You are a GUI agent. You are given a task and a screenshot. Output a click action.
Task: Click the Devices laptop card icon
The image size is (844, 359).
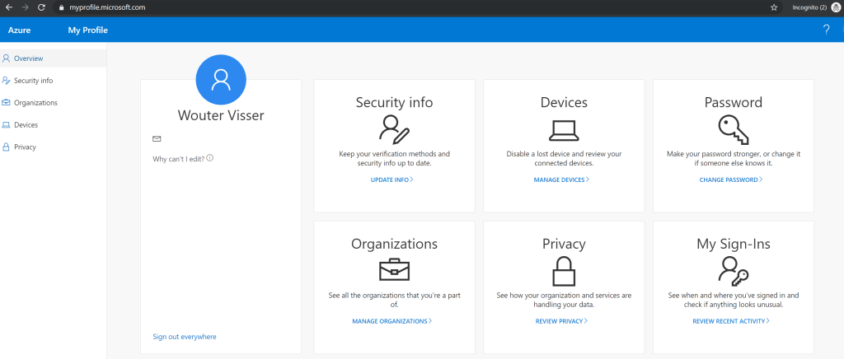pyautogui.click(x=564, y=130)
